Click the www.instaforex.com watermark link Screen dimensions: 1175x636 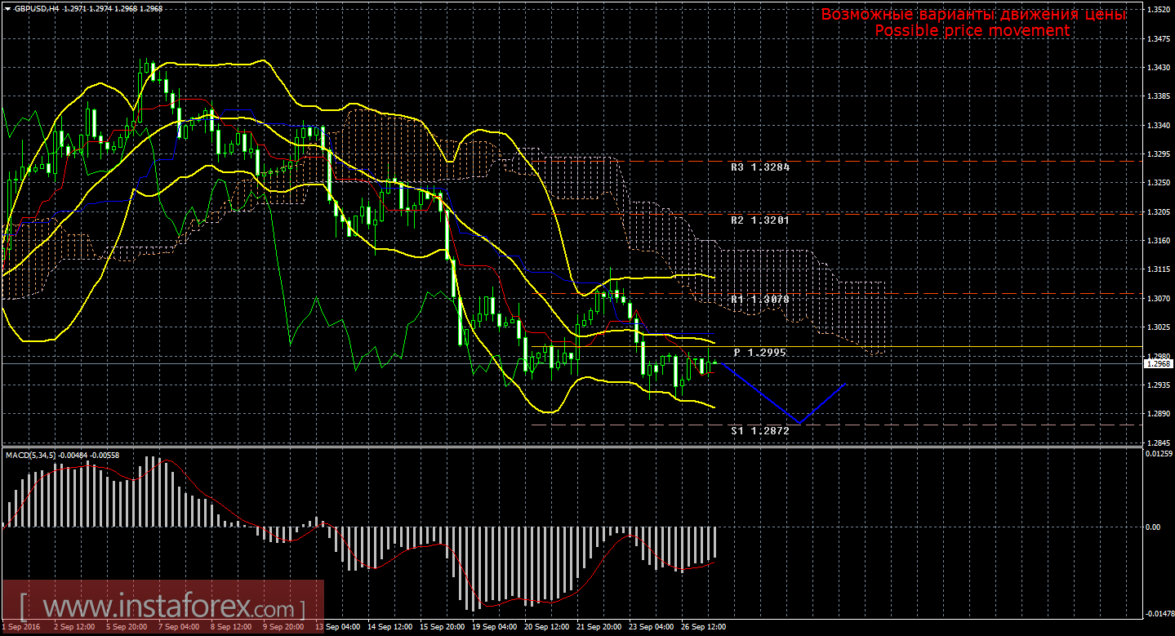click(x=162, y=608)
